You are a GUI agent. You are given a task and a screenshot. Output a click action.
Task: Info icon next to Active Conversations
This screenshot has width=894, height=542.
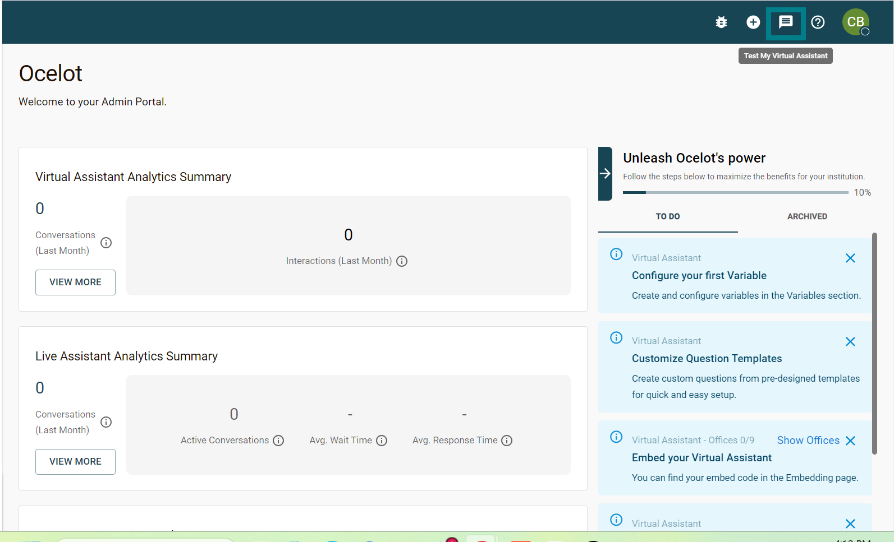[x=278, y=441]
